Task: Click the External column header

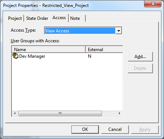Action: coord(104,50)
